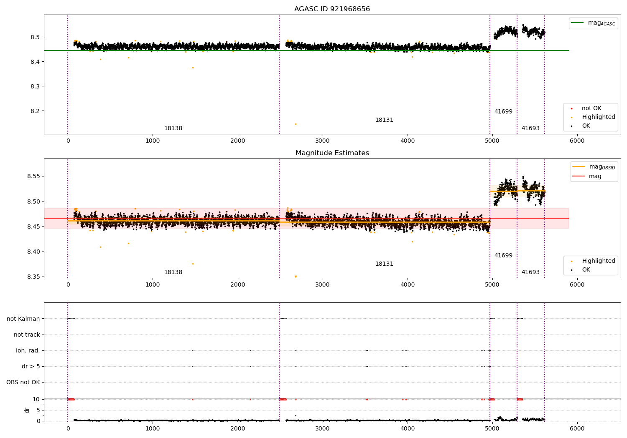
Task: Click the 41699 observation label in top plot
Action: (503, 112)
